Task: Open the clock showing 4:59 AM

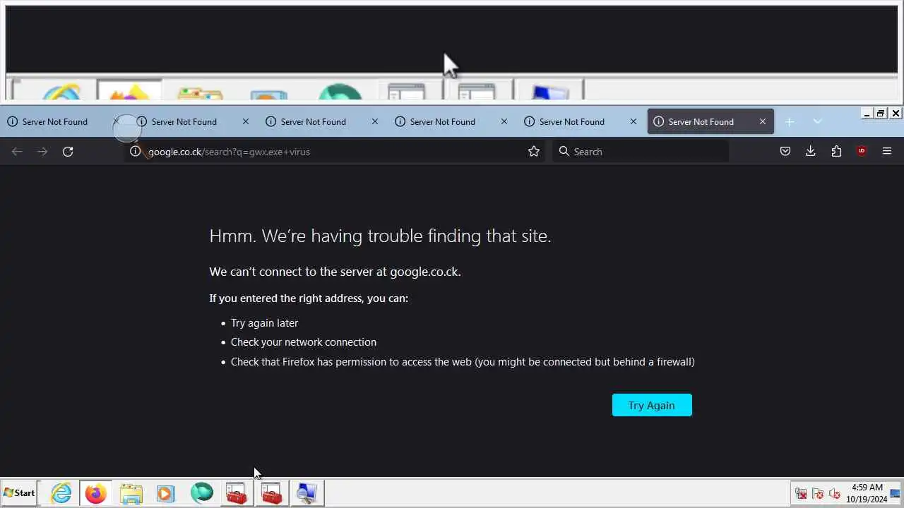Action: point(867,493)
